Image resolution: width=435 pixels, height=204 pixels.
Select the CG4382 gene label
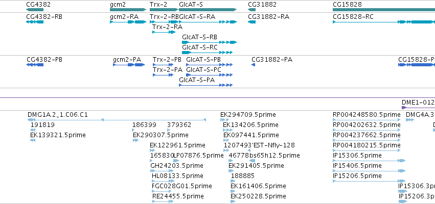coord(38,5)
